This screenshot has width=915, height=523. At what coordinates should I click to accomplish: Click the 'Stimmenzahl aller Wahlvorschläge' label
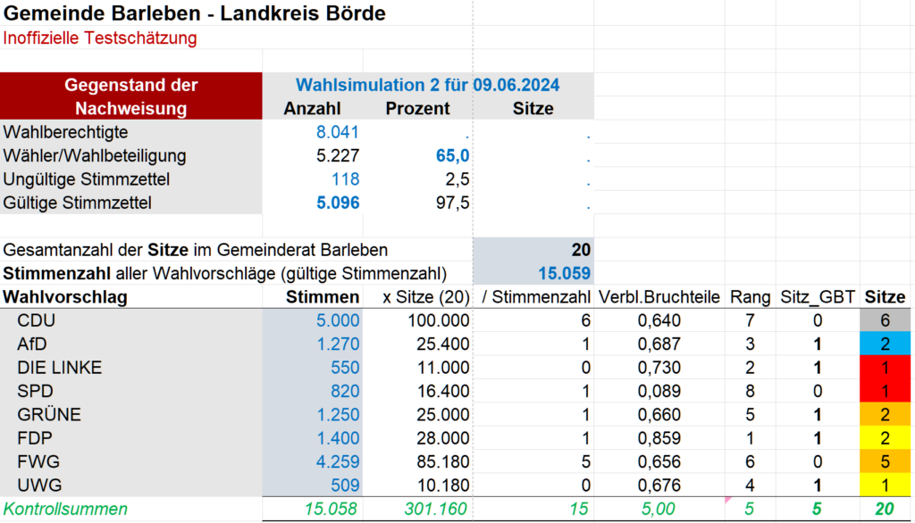click(224, 273)
